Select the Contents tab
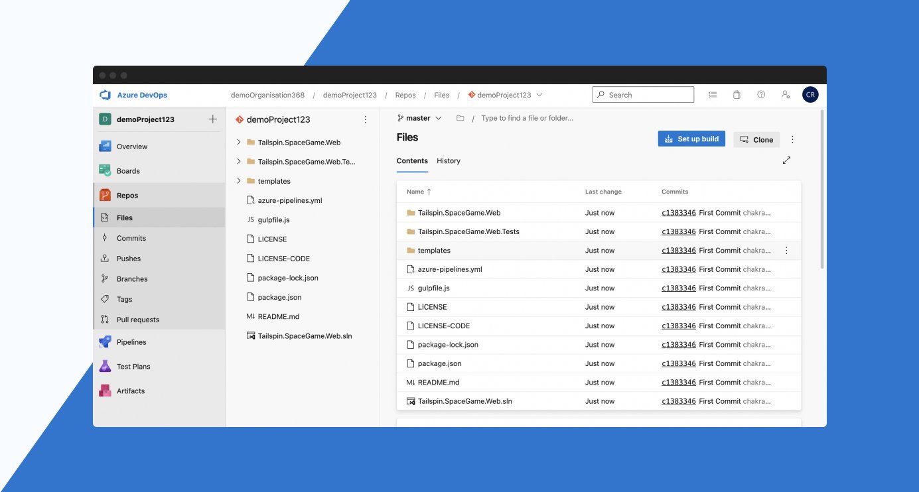 (411, 160)
